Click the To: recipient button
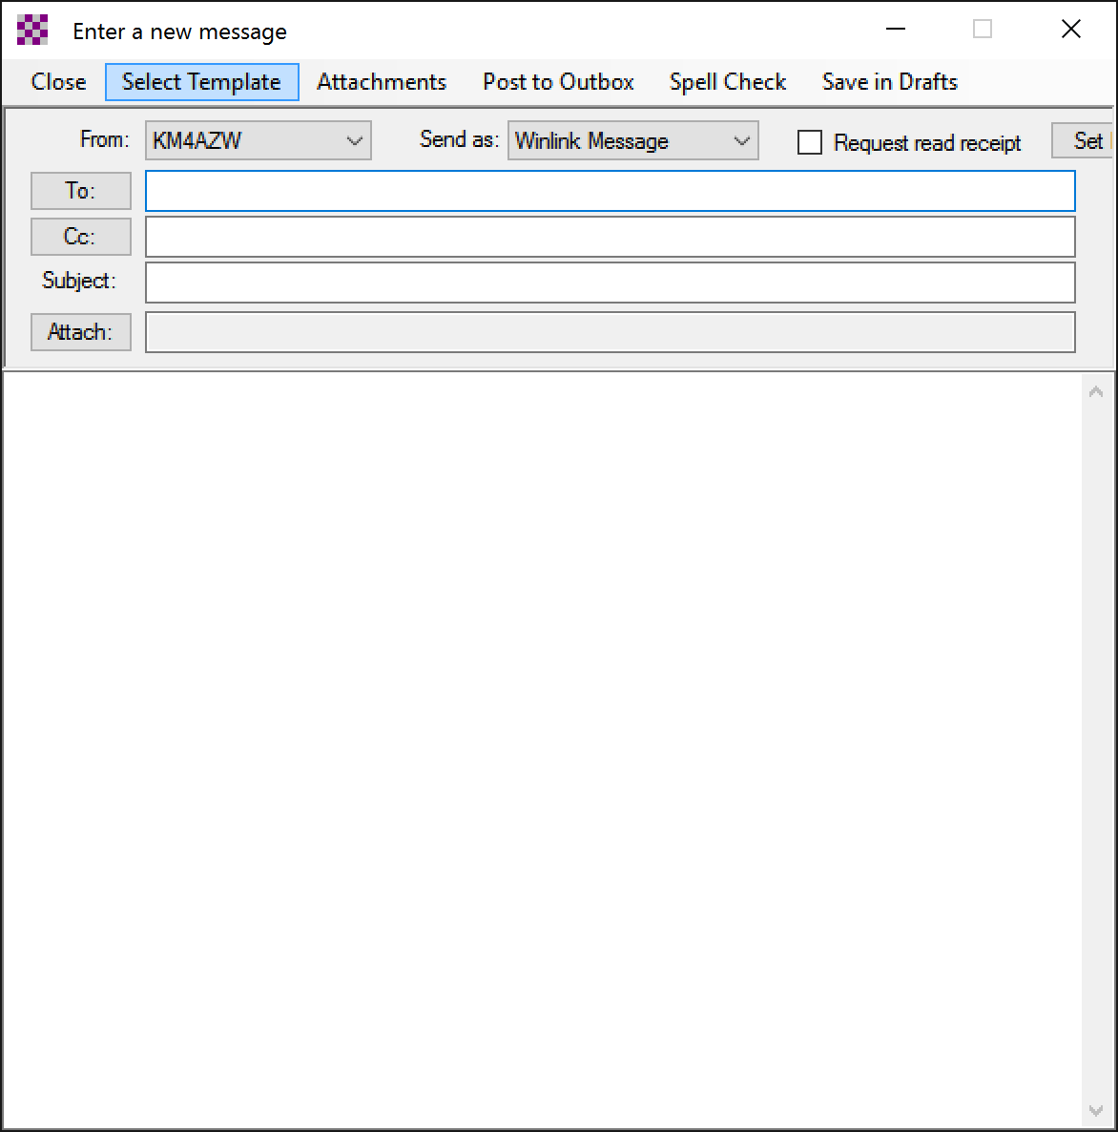Screen dimensions: 1118x1132 [x=80, y=191]
